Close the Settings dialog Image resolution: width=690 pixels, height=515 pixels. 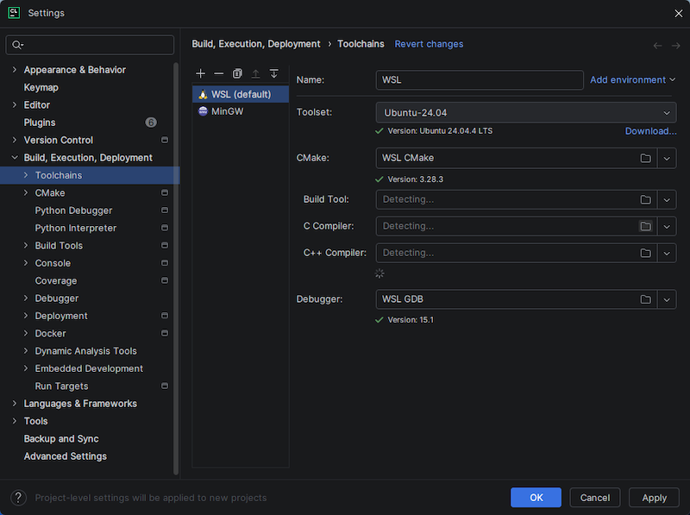pyautogui.click(x=678, y=13)
